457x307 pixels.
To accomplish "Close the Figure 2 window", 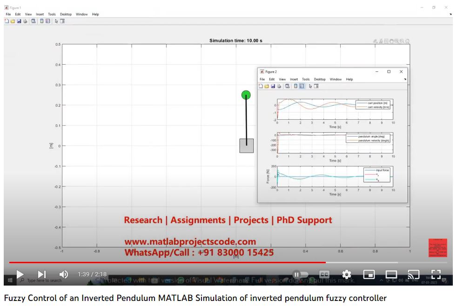I will click(x=401, y=71).
